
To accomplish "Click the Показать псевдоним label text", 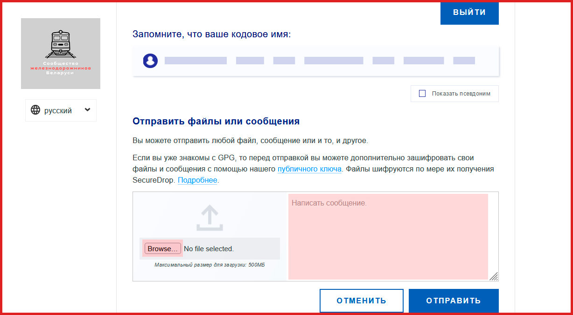I will click(x=461, y=94).
